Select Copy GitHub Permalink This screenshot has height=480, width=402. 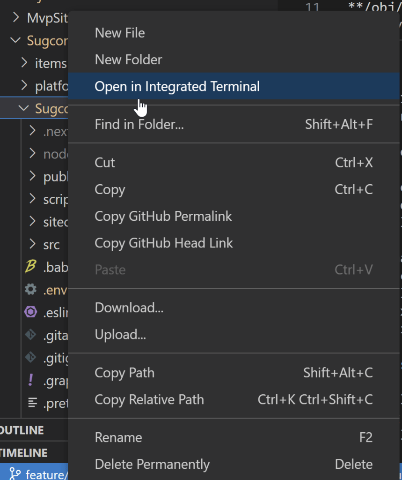click(x=163, y=216)
